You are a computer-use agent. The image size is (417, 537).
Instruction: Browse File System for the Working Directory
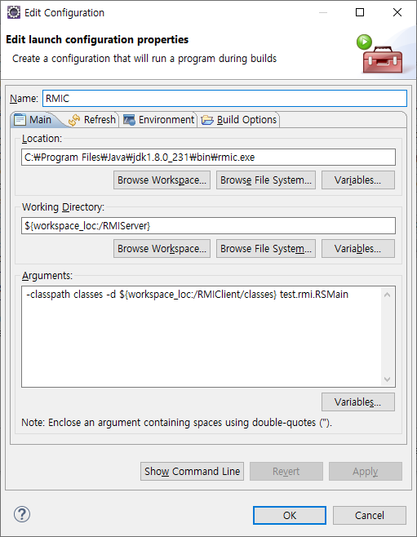[266, 249]
